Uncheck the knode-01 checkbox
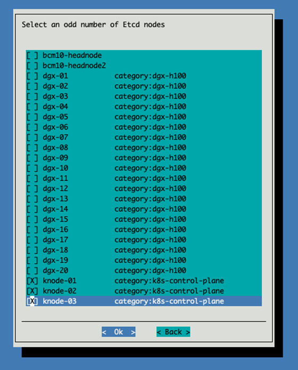 32,281
